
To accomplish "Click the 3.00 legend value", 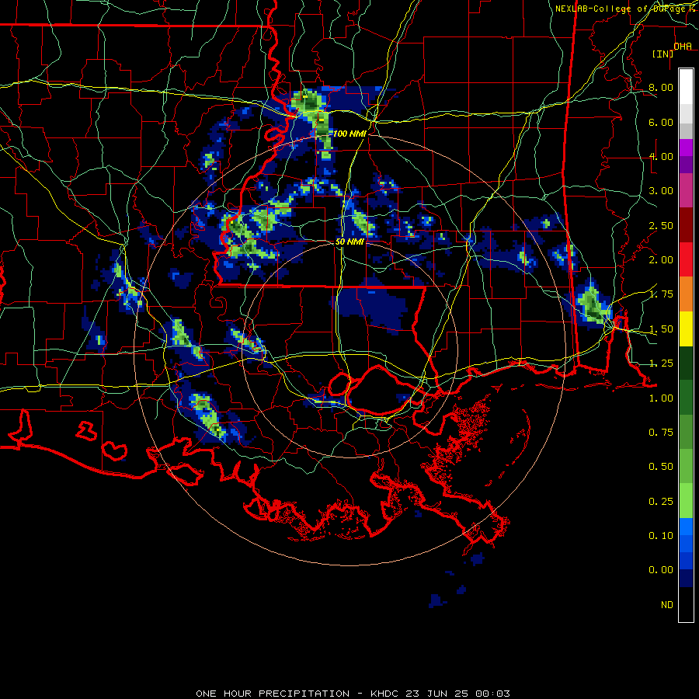I will click(661, 191).
